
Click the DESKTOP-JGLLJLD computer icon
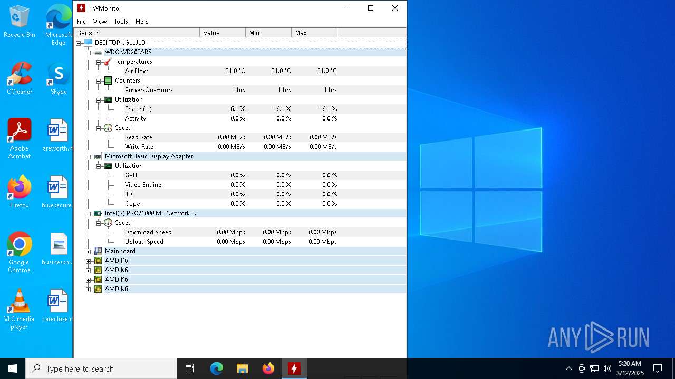coord(88,43)
